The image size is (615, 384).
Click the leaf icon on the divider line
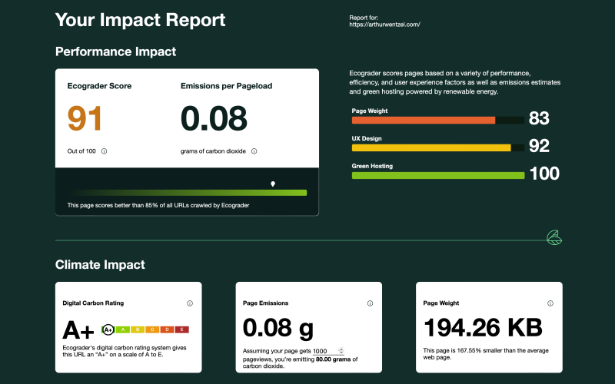[x=553, y=237]
